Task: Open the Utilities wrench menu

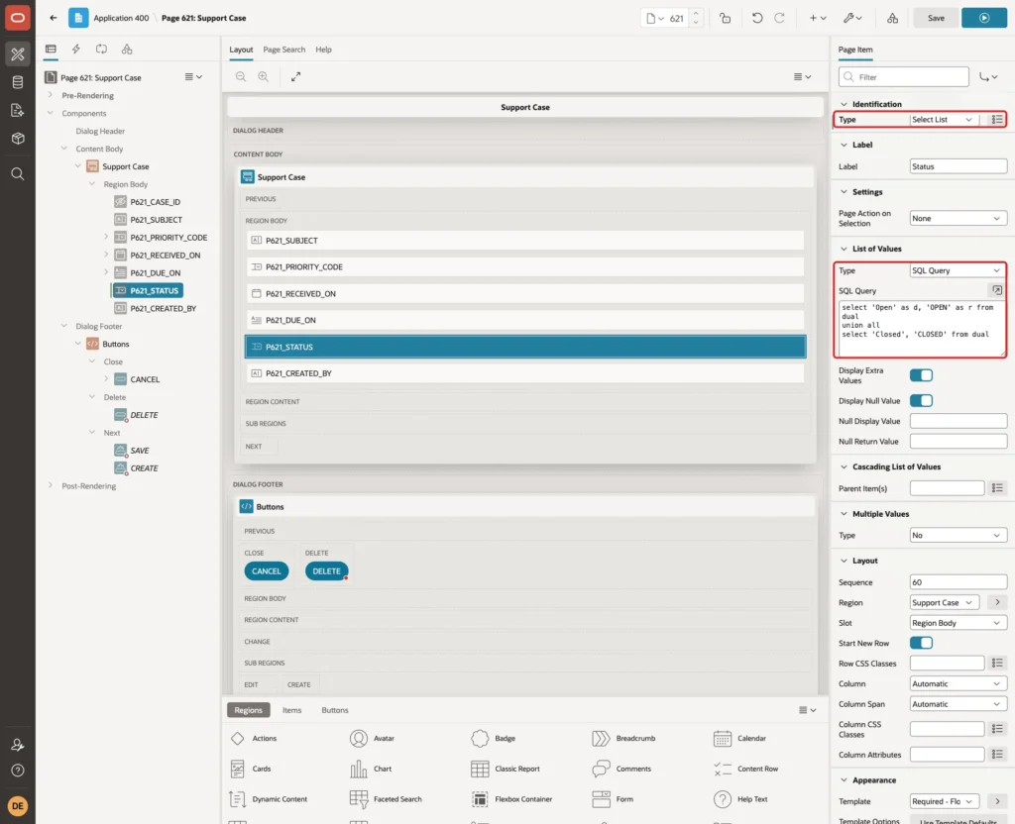Action: (852, 18)
